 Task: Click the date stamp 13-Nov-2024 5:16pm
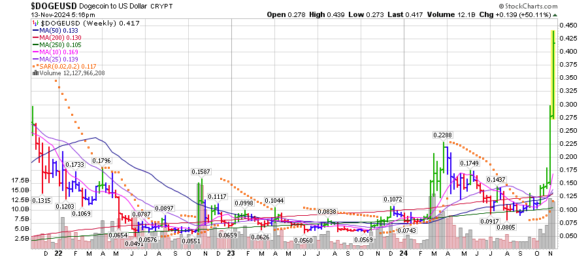click(x=63, y=15)
